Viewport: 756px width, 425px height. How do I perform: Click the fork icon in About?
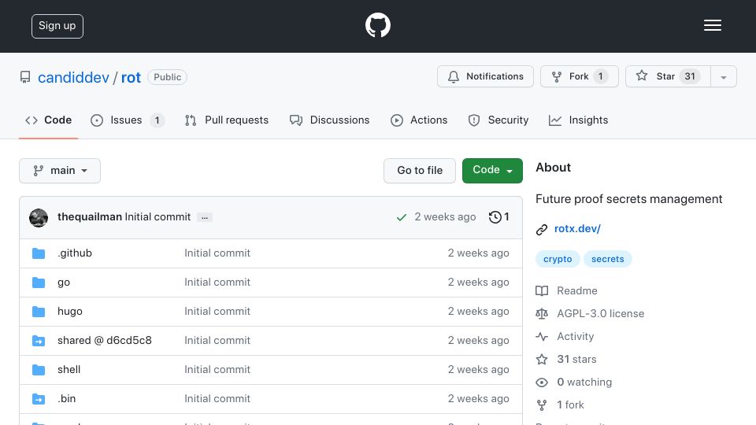click(542, 405)
